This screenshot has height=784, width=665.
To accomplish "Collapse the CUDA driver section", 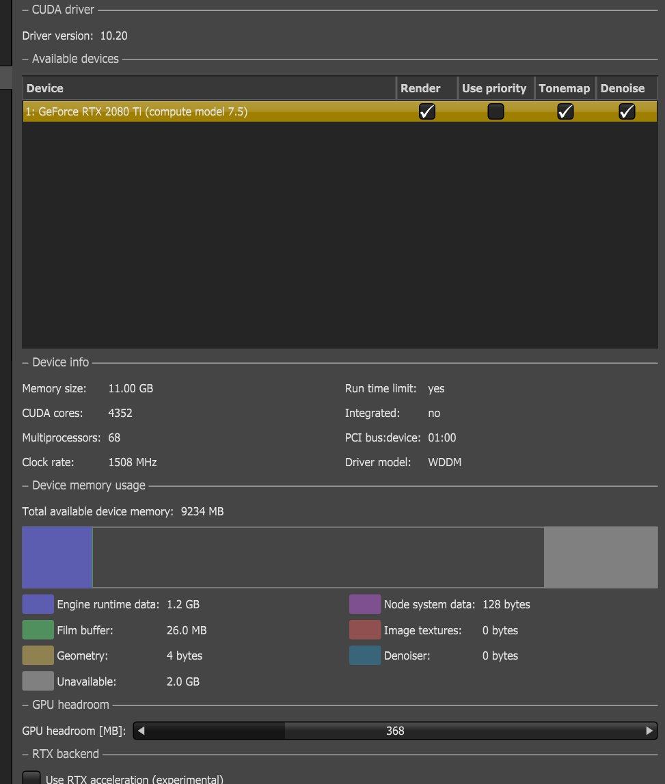I will [x=25, y=10].
